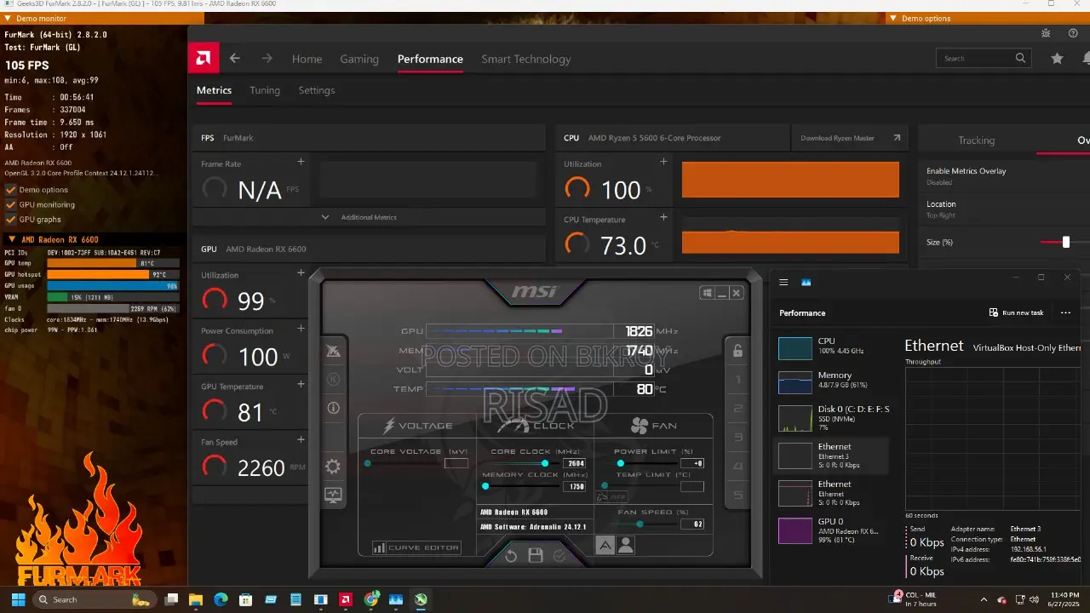The width and height of the screenshot is (1090, 613).
Task: Click Afterburner Power Limit value field
Action: tap(691, 463)
